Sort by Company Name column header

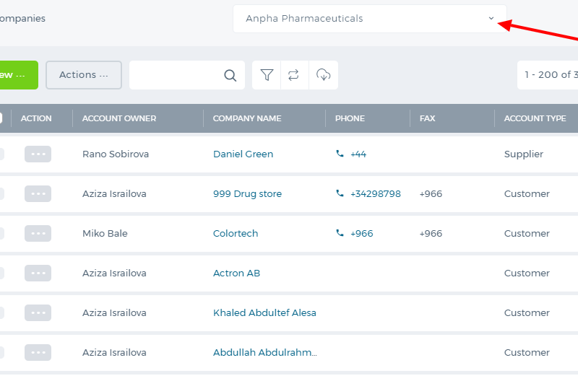(x=247, y=118)
